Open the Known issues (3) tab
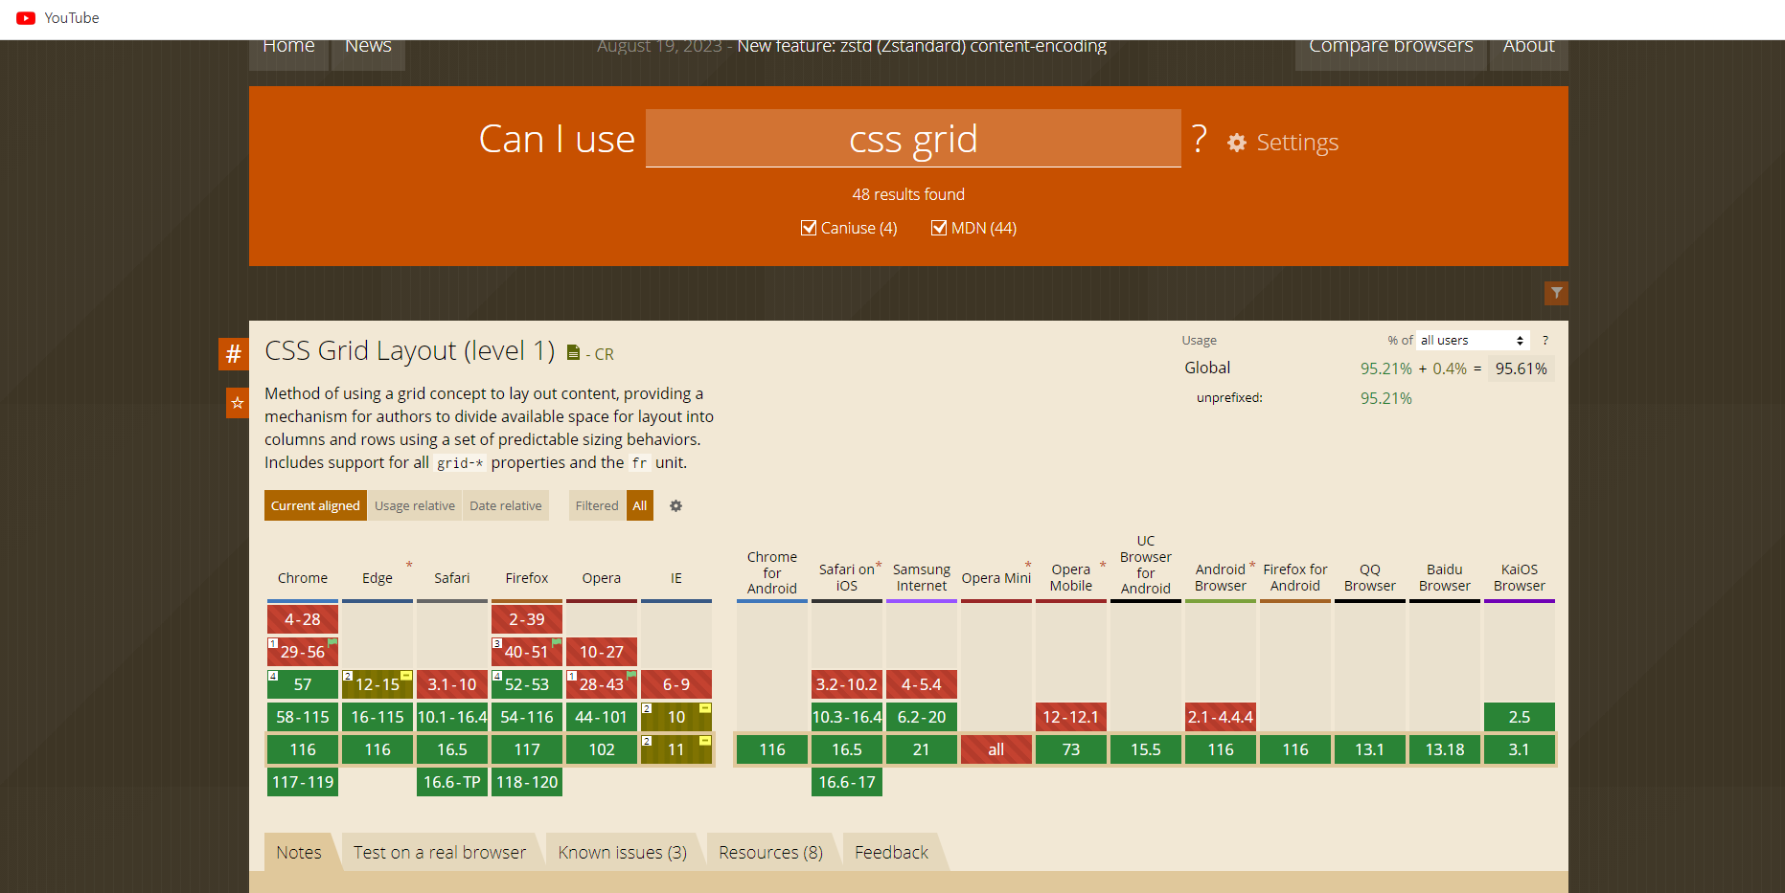 pos(623,852)
